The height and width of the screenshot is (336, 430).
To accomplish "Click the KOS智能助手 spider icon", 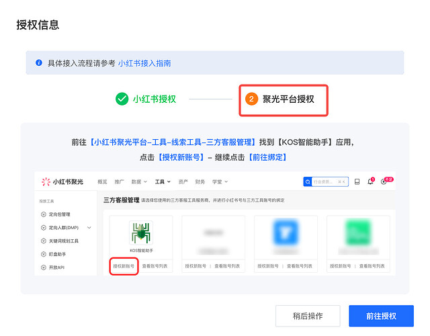I will (x=141, y=233).
